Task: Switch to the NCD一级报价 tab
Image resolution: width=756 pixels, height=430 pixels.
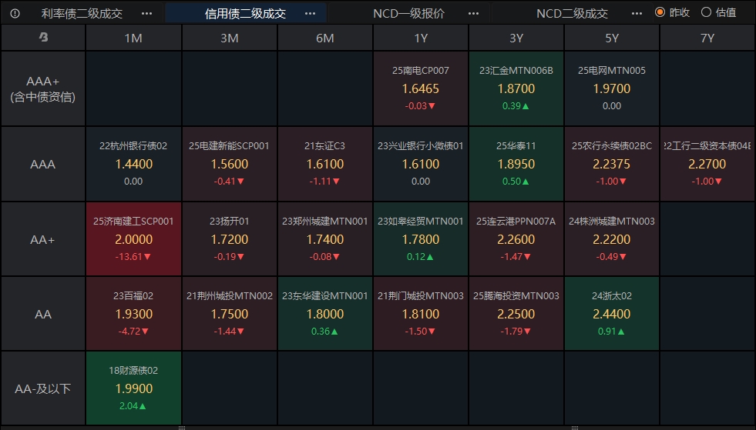Action: 408,13
